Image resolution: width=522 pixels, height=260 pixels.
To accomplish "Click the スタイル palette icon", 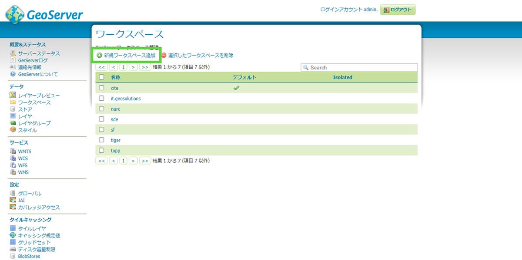I will 13,130.
